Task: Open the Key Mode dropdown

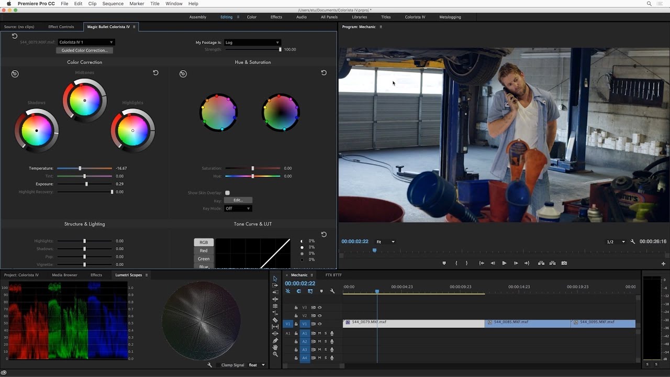Action: (x=238, y=208)
